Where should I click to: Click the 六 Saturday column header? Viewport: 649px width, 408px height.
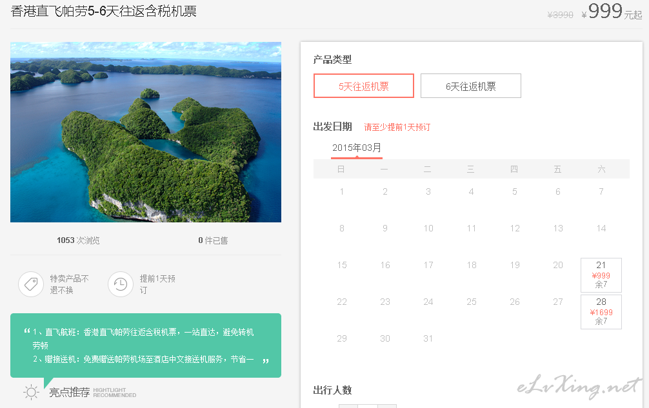pos(601,169)
